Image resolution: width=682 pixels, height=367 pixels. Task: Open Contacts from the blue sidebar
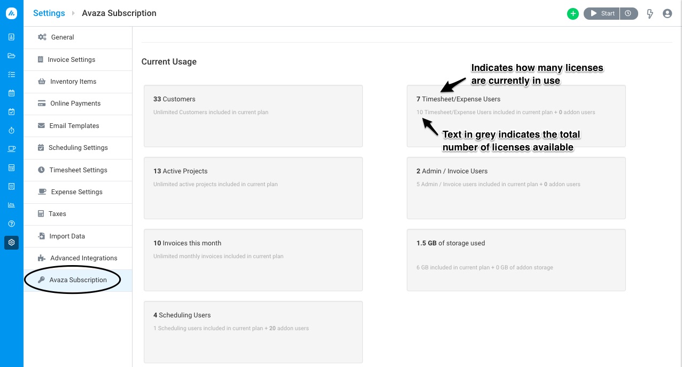click(x=12, y=37)
